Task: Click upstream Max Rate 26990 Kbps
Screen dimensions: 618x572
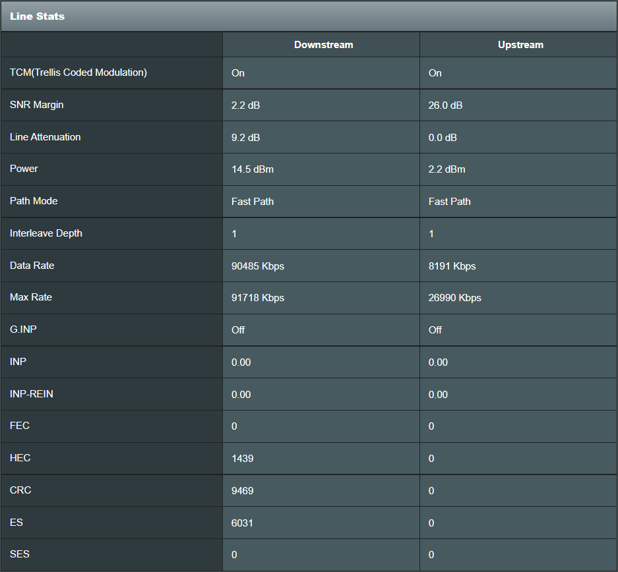Action: [x=454, y=298]
